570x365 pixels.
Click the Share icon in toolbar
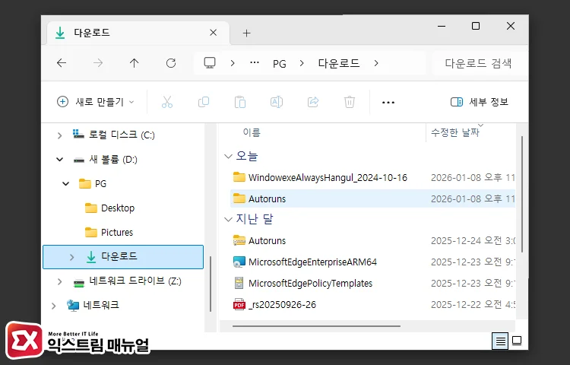313,102
